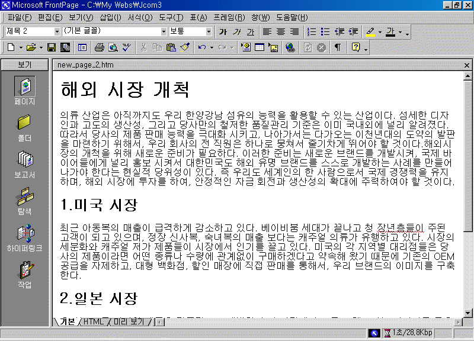Toggle italic formatting button

click(236, 31)
